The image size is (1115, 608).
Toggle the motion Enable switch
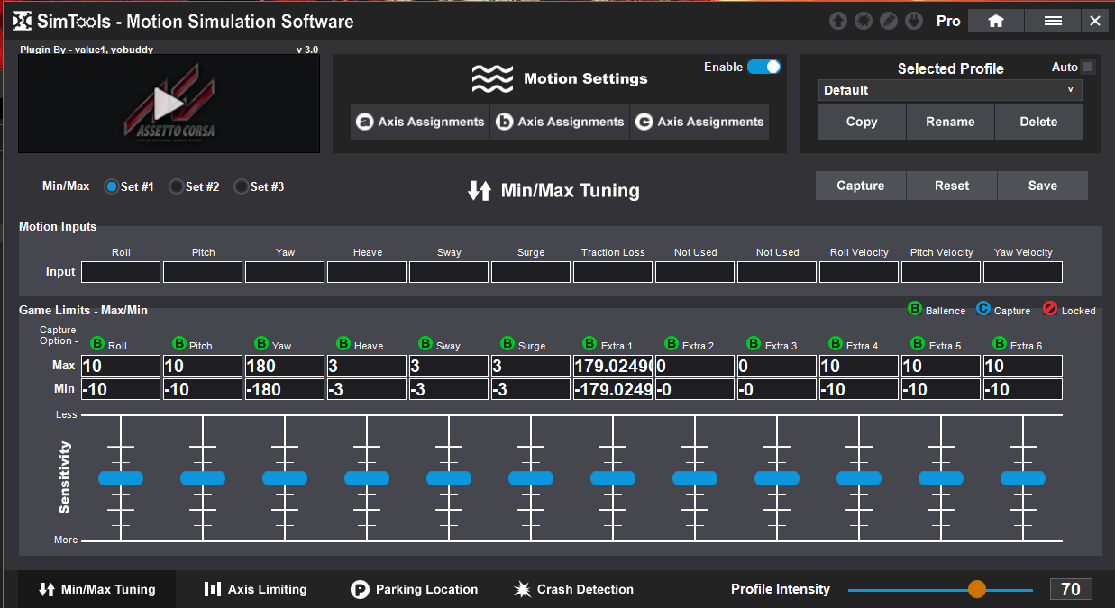(x=763, y=67)
